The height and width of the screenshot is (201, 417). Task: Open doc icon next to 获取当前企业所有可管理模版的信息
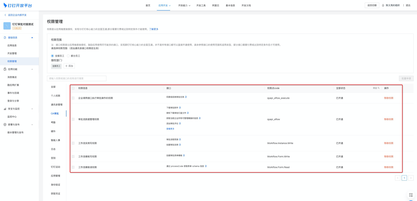point(200,118)
